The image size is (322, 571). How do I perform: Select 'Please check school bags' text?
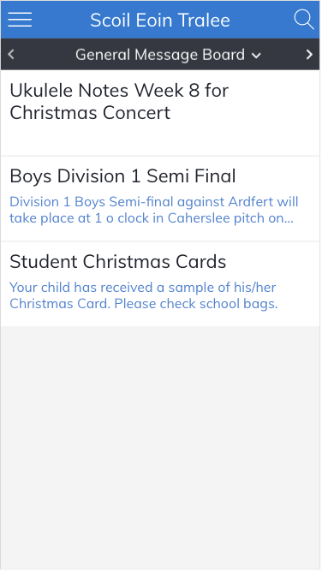(196, 304)
